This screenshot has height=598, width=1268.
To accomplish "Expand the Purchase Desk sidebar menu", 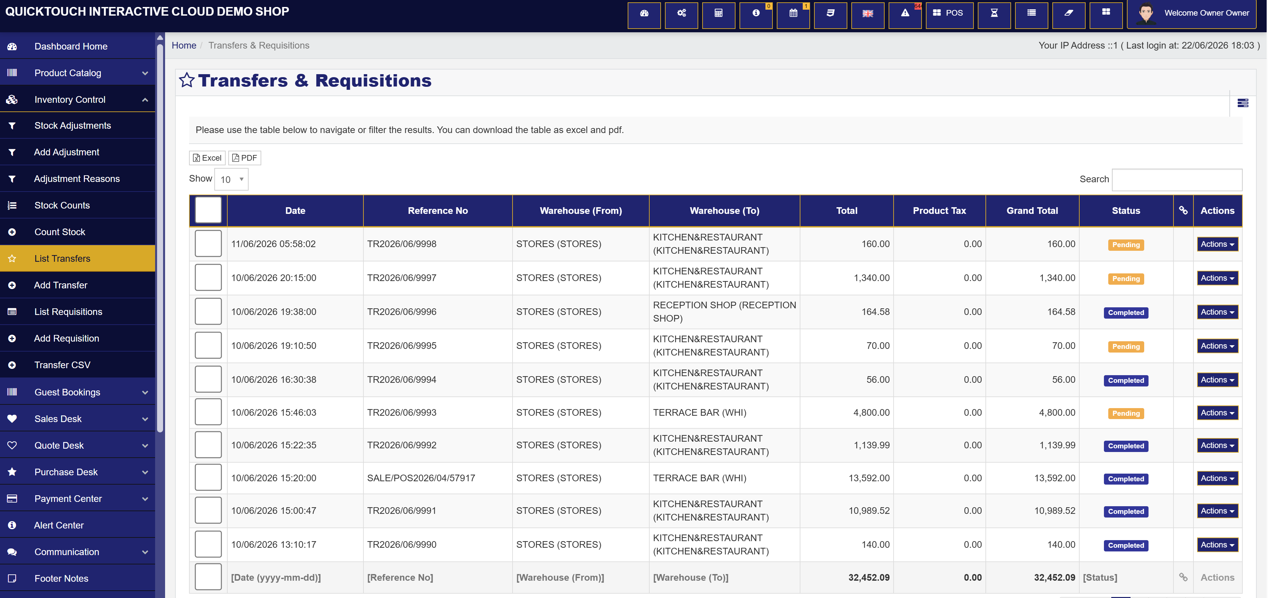I will coord(78,472).
